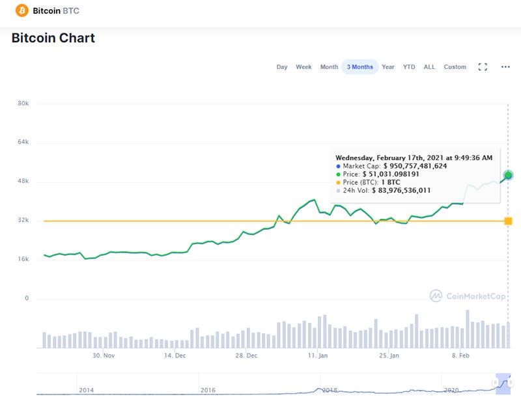Select the Week range tab
The height and width of the screenshot is (401, 521).
303,67
